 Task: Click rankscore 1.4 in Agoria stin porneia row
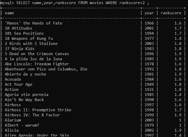coord(178,94)
